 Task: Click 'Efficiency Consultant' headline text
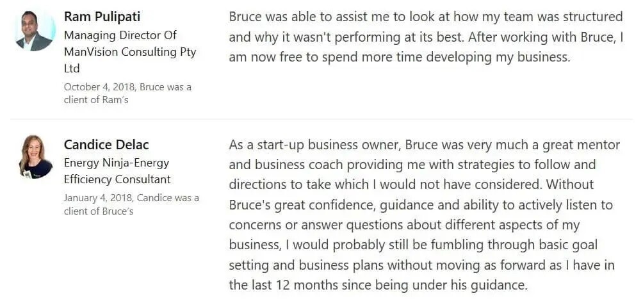click(117, 179)
